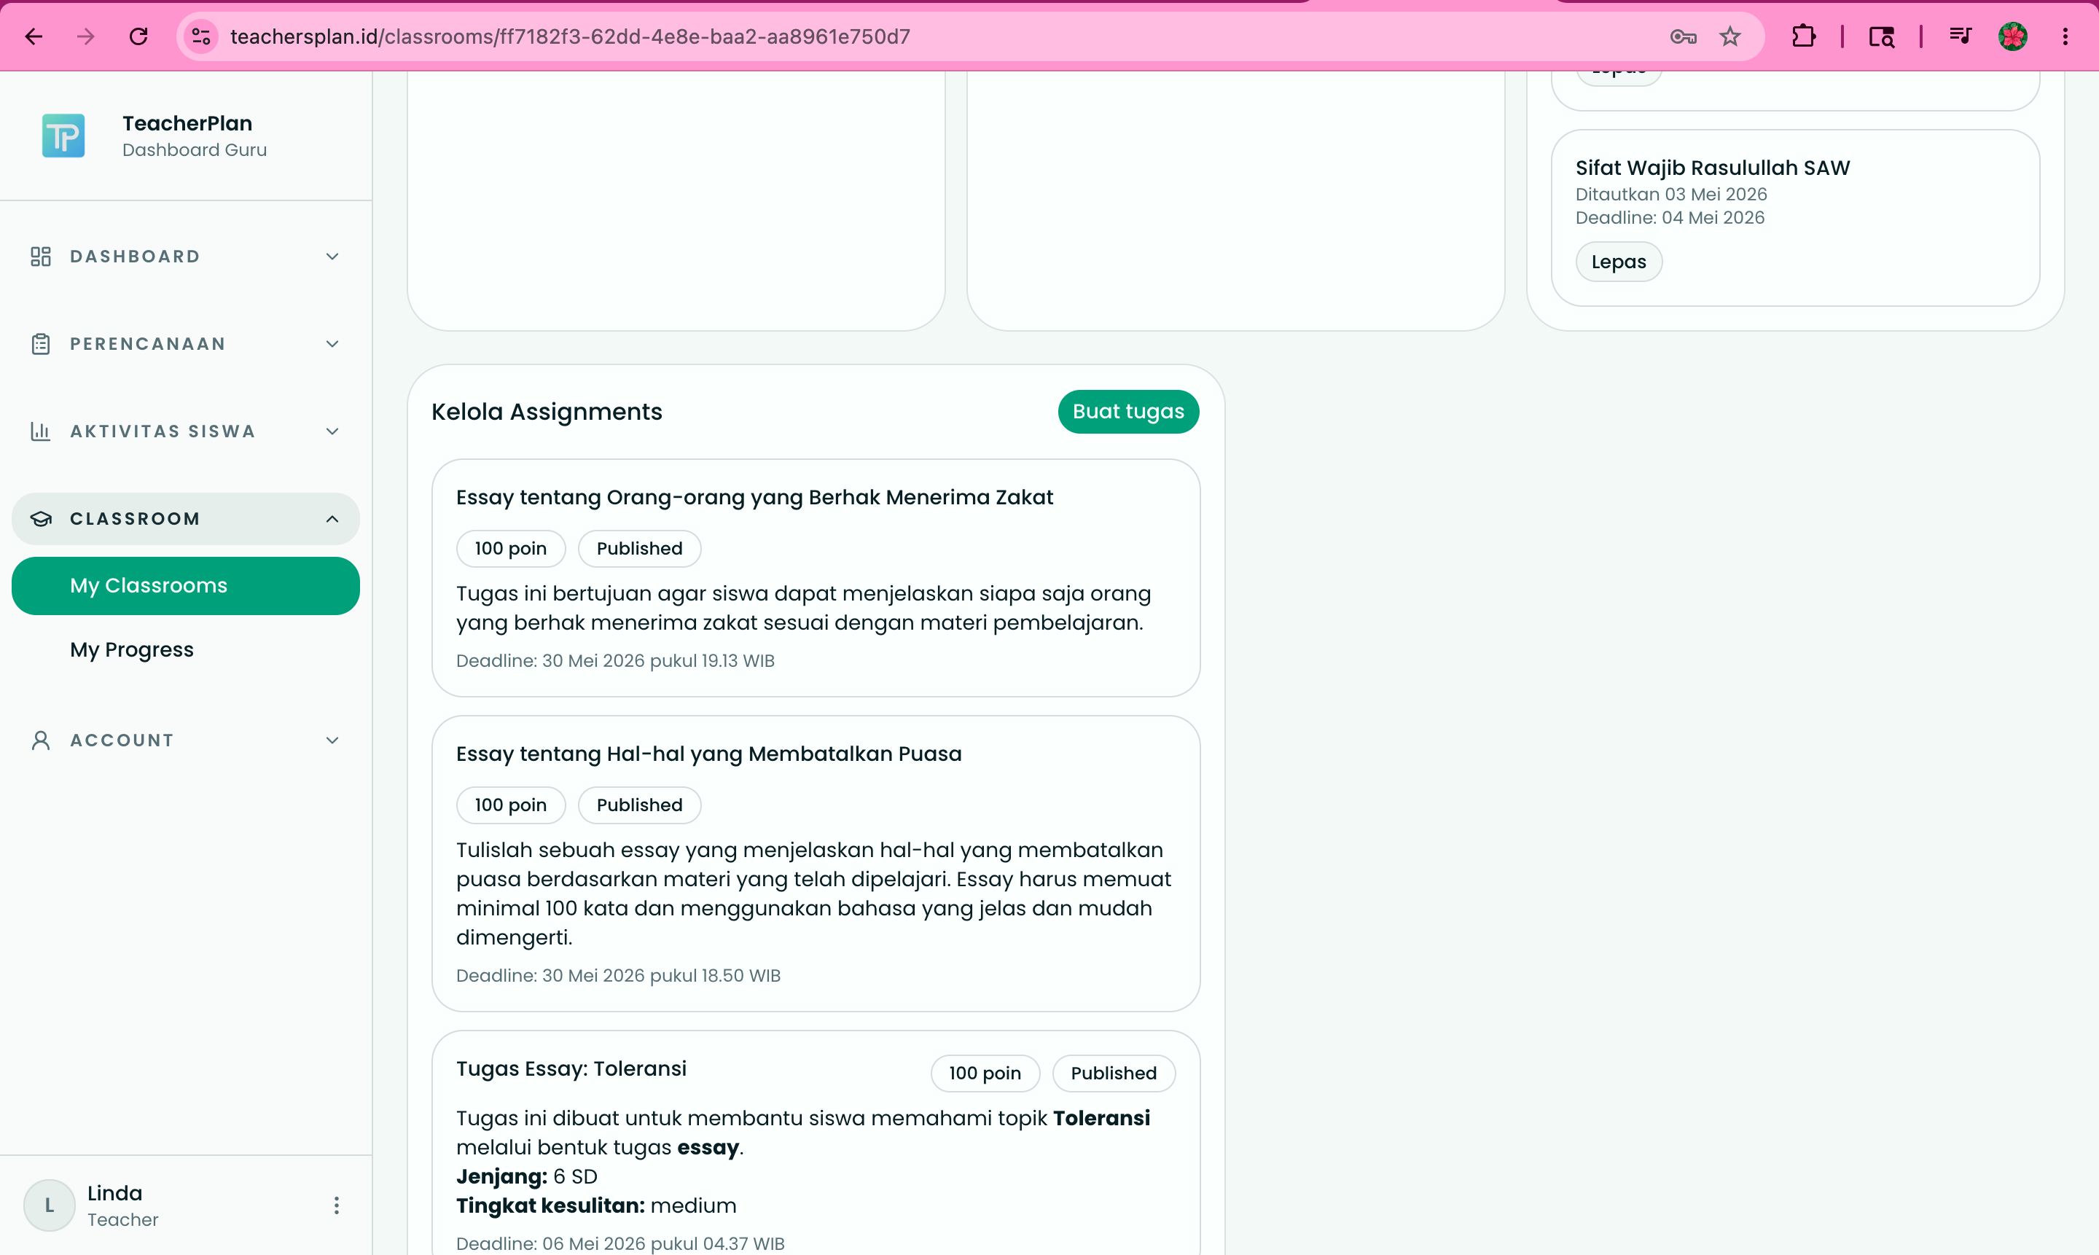Expand the Perencanaan section chevron
The image size is (2099, 1255).
pyautogui.click(x=332, y=344)
